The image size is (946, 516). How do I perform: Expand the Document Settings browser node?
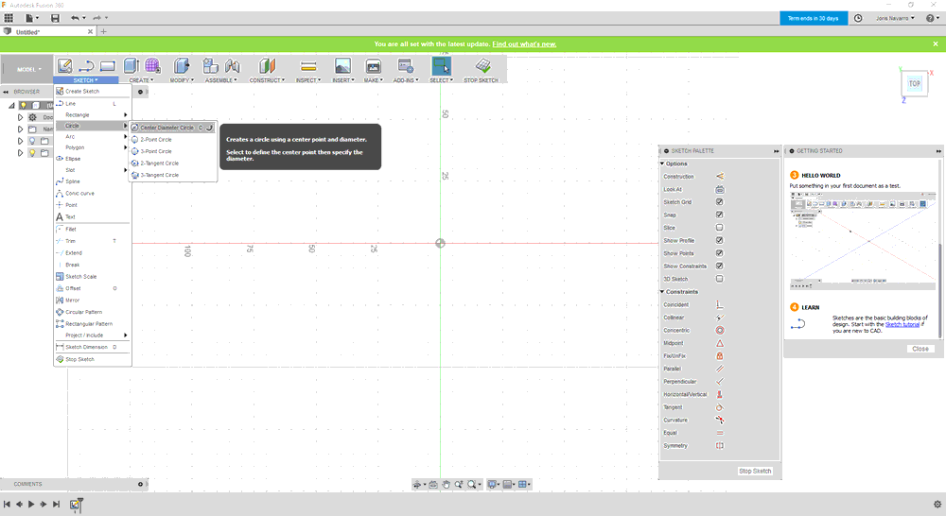pos(20,117)
